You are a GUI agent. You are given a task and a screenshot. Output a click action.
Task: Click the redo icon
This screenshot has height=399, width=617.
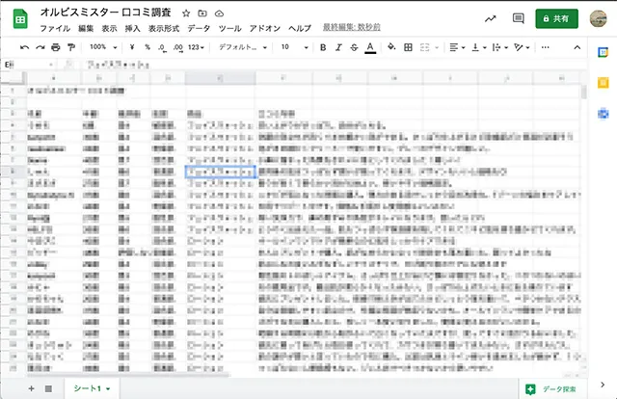(40, 47)
